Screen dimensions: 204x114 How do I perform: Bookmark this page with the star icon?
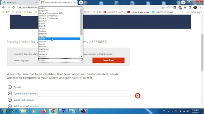coord(169,8)
